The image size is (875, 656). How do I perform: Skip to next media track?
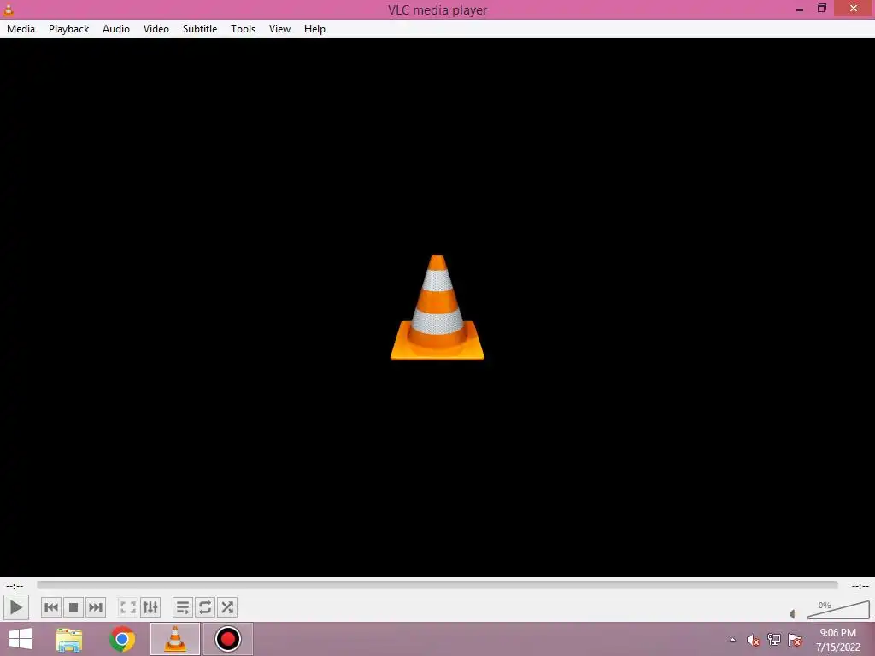coord(96,607)
